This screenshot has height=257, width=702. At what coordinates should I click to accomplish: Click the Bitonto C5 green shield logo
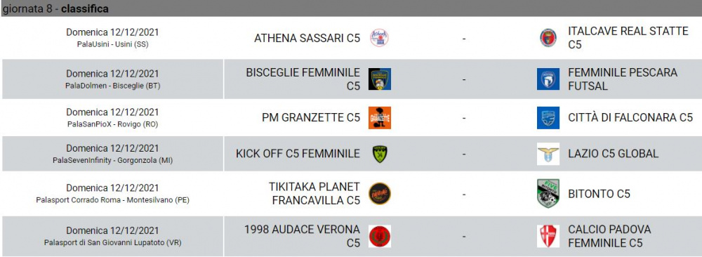click(548, 193)
